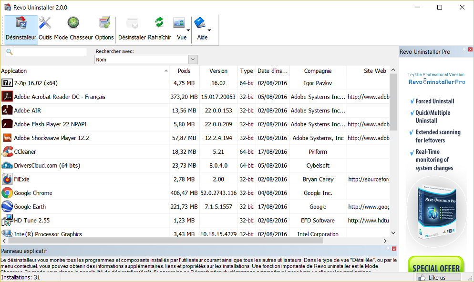The height and width of the screenshot is (282, 474).
Task: Expand the Aide dropdown arrow
Action: coord(209,30)
